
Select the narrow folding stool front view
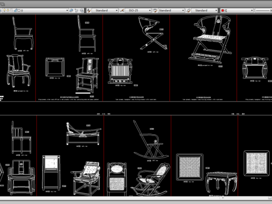51,173
